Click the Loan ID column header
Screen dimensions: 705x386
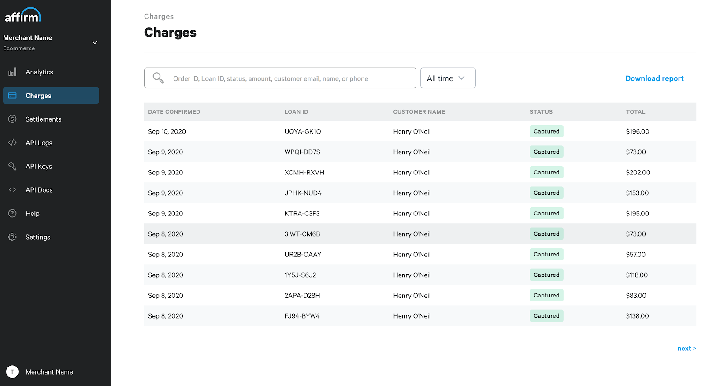(x=296, y=112)
